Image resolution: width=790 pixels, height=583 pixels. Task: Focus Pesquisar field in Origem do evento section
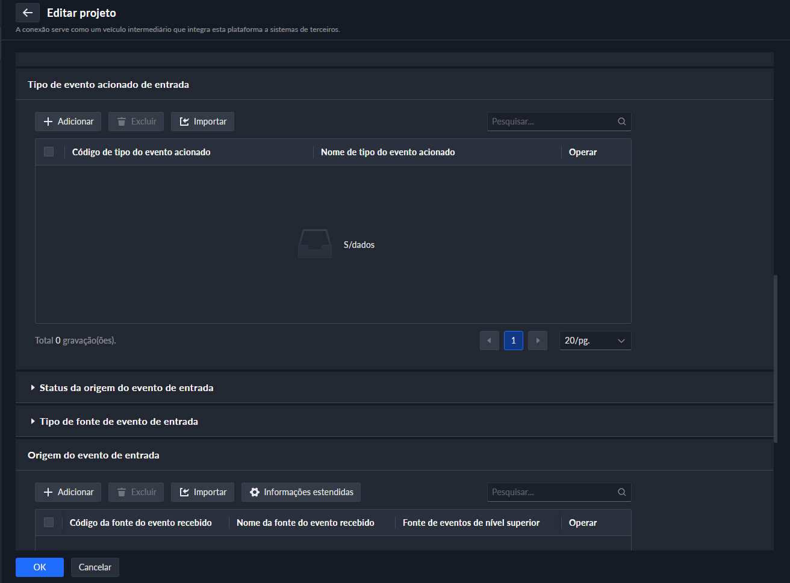click(551, 492)
